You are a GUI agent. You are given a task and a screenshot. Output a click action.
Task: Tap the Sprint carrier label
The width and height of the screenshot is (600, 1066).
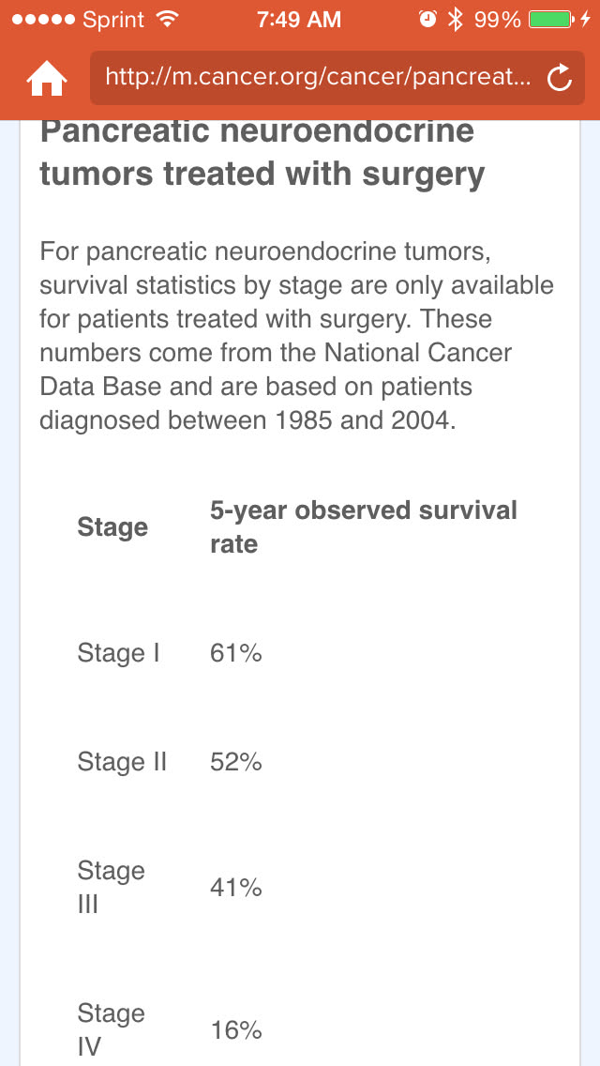[x=112, y=20]
